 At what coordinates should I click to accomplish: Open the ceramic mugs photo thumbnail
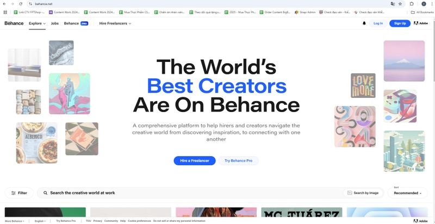(28, 102)
